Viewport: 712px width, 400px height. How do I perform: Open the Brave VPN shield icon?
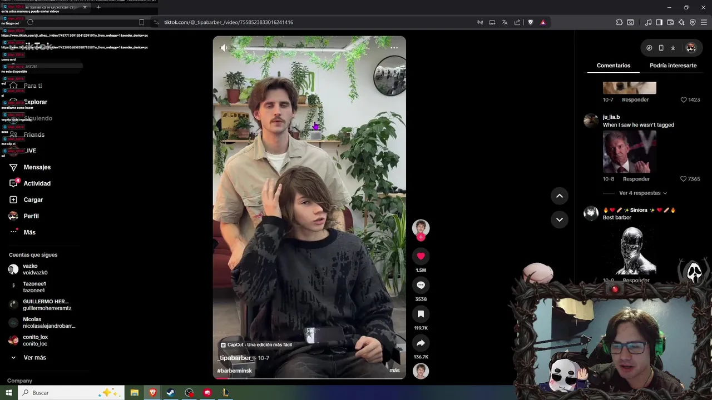(x=693, y=22)
